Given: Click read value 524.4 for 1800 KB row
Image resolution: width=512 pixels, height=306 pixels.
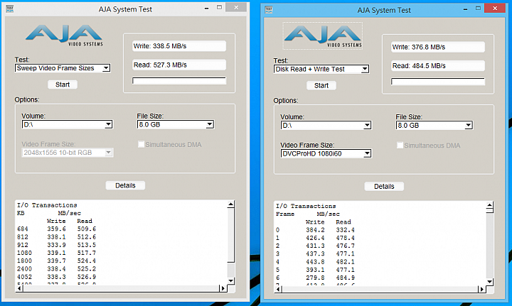Looking at the screenshot, I should coord(87,261).
